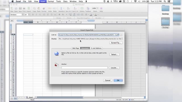This screenshot has width=182, height=102.
Task: Click the Copy toolbar icon
Action: click(34, 8)
